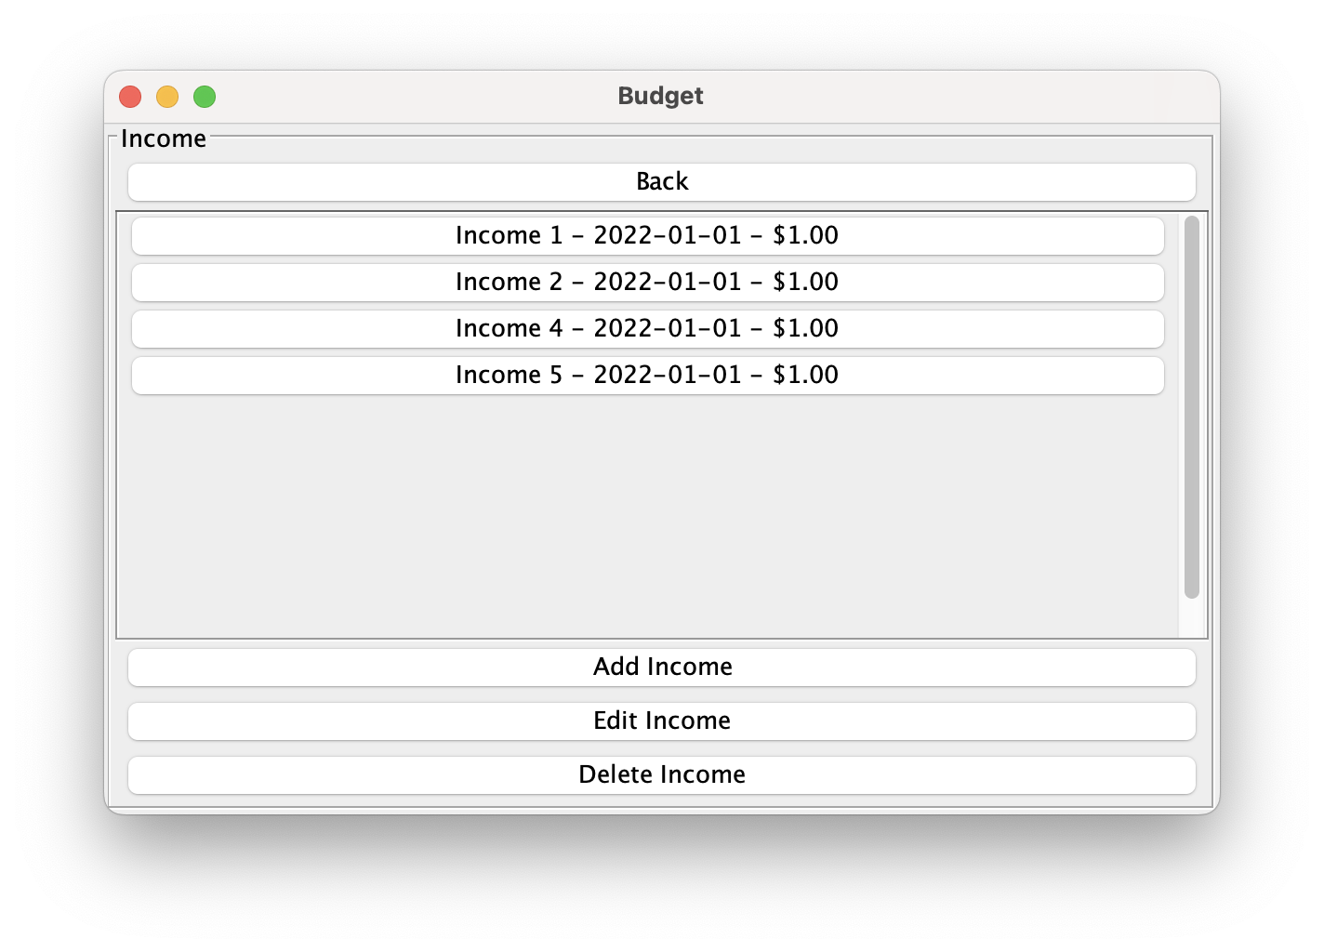Click the Delete Income button
The height and width of the screenshot is (952, 1324).
pyautogui.click(x=662, y=774)
